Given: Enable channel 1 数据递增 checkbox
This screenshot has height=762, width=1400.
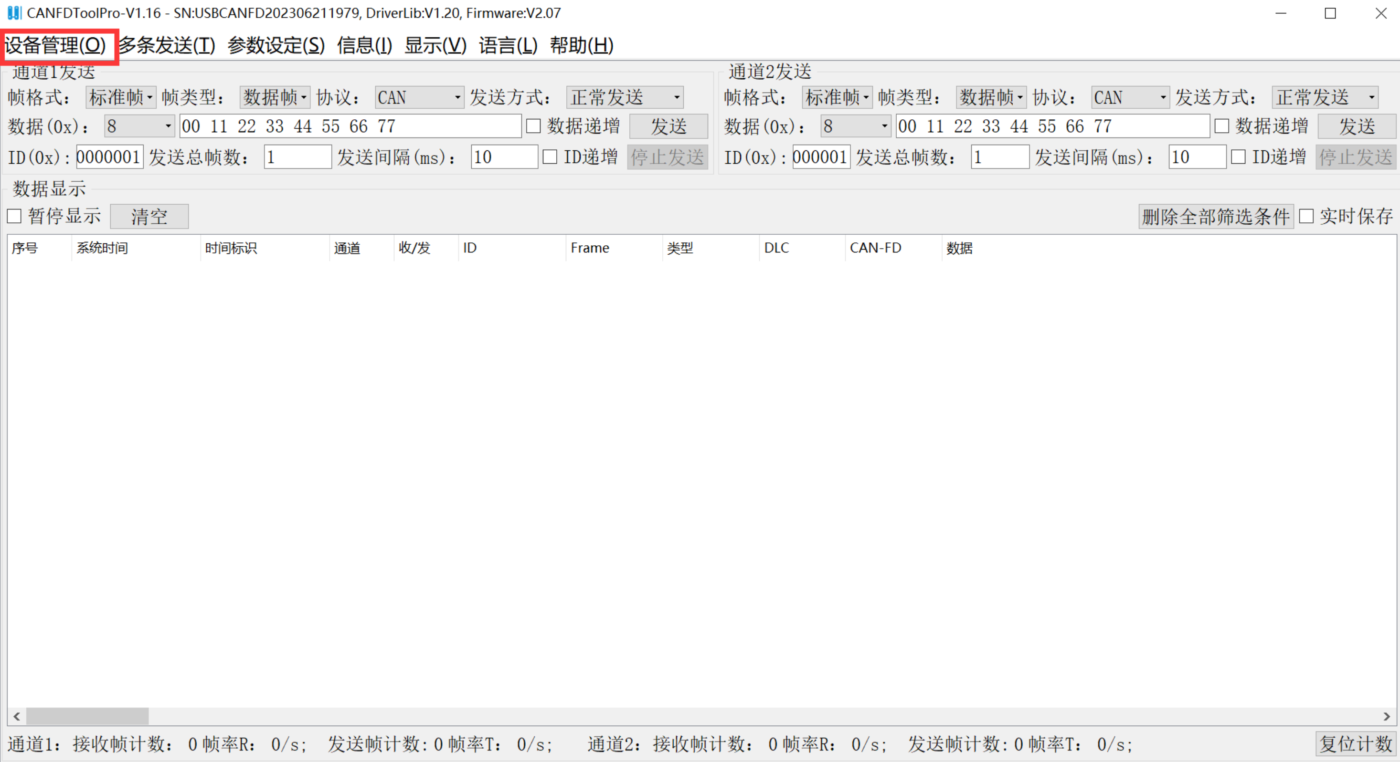Looking at the screenshot, I should [x=534, y=126].
